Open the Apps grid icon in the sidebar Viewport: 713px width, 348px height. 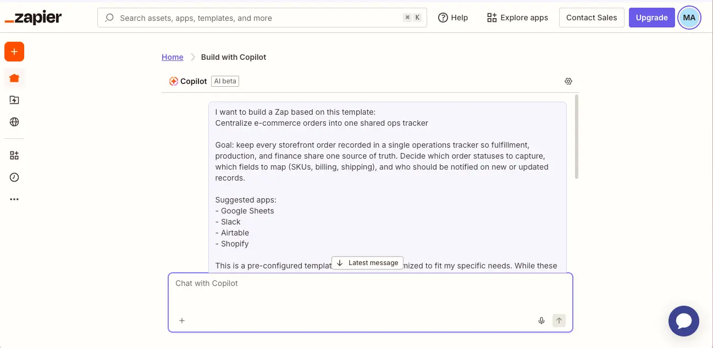[14, 155]
